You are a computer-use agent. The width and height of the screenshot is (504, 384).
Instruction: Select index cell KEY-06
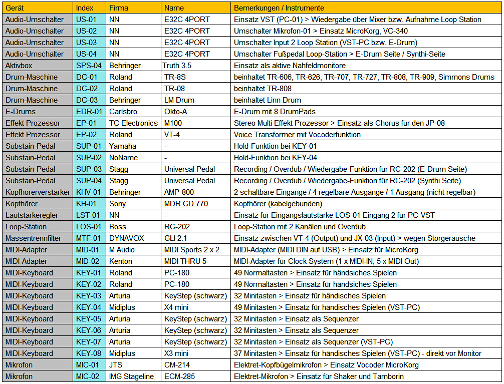coord(89,330)
